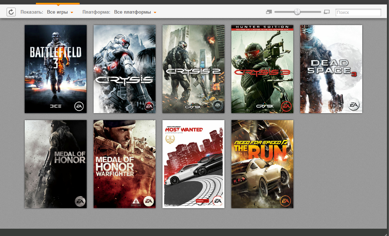This screenshot has height=236, width=389.
Task: Click the large cover size icon
Action: click(x=327, y=12)
